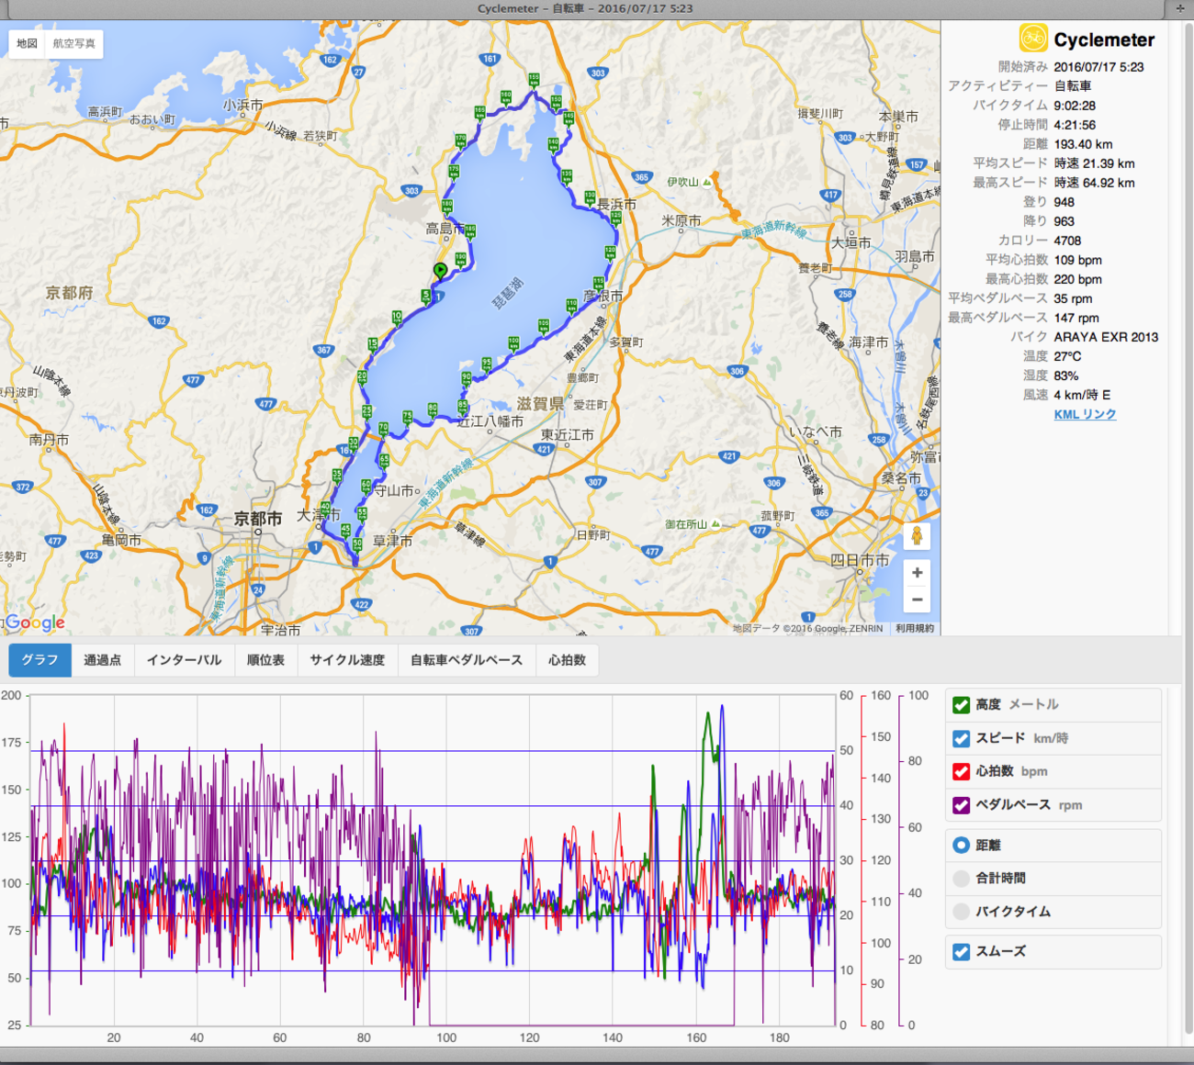Click the 停止時間 value 4:21:56
The height and width of the screenshot is (1065, 1194).
click(1075, 125)
